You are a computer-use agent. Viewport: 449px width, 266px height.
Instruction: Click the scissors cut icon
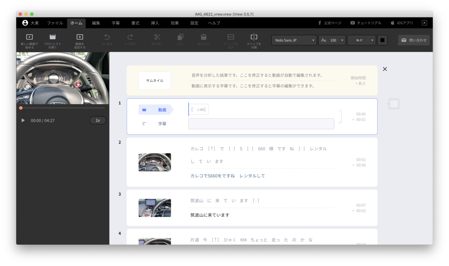point(157,37)
